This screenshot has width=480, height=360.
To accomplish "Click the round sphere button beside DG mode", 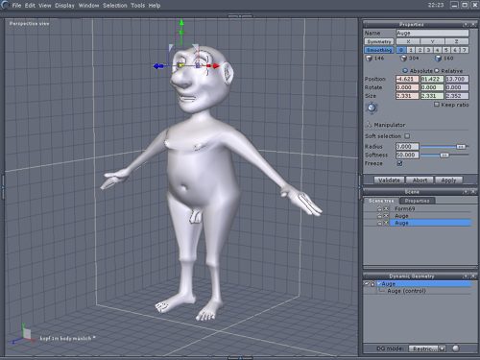I will tap(456, 348).
